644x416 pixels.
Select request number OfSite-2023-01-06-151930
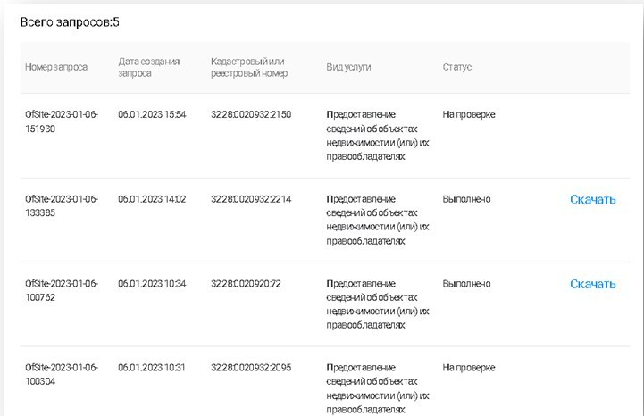coord(62,121)
